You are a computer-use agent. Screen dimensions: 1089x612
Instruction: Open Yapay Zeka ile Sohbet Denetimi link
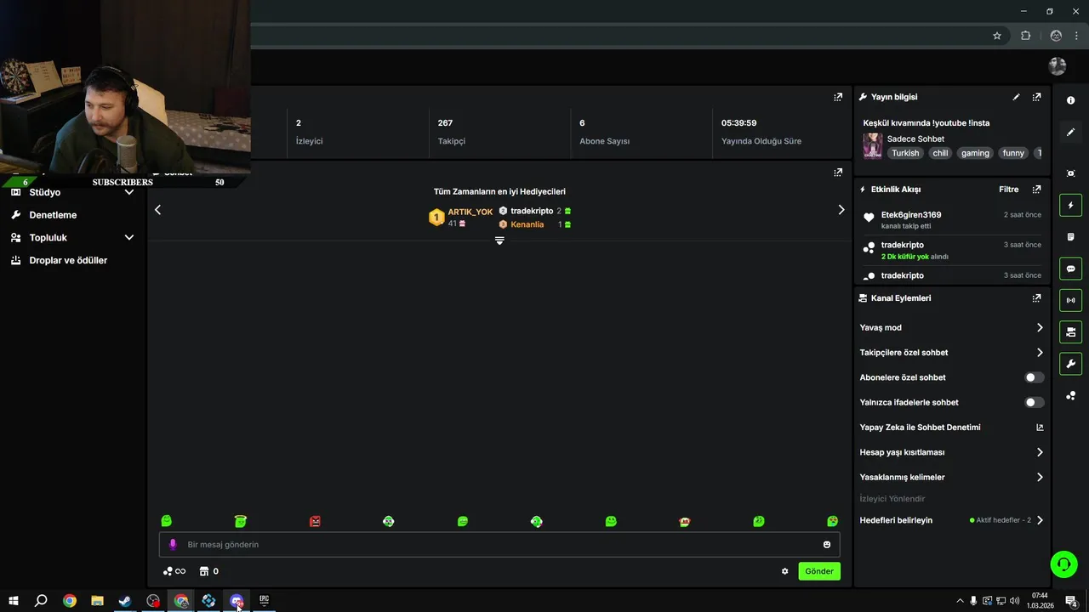point(951,428)
